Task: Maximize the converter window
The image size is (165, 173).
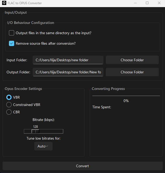Action: coord(147,3)
